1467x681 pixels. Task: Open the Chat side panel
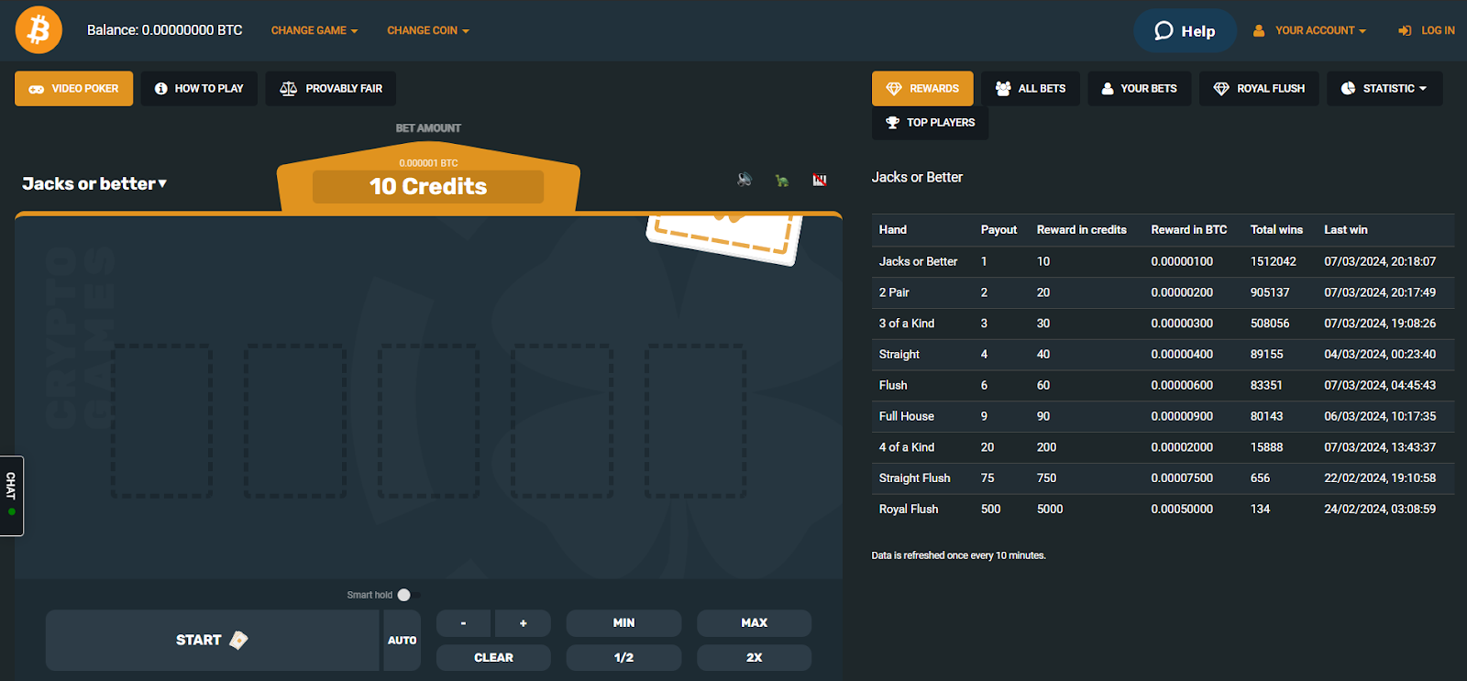coord(11,495)
